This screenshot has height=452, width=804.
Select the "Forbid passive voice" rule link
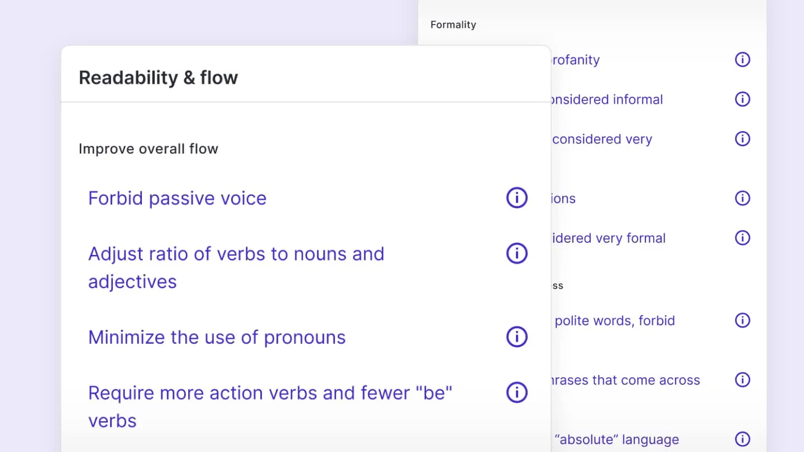click(x=177, y=198)
